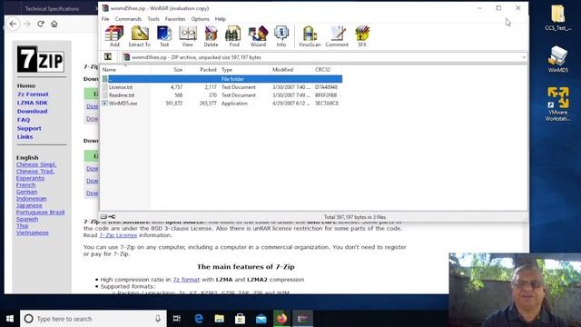Click the Test archive toolbar icon
Image resolution: width=581 pixels, height=327 pixels.
point(163,36)
